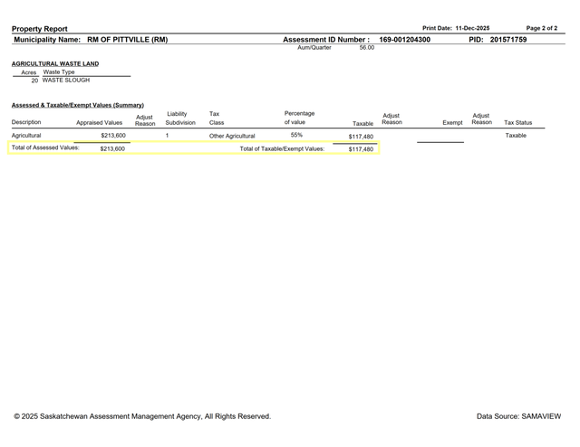580x447 pixels.
Task: Select the PID value 201571759
Action: pos(507,40)
